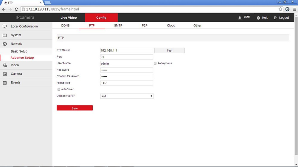Screen dimensions: 298x167
Task: Click the Camera image icon in sidebar
Action: [5, 74]
